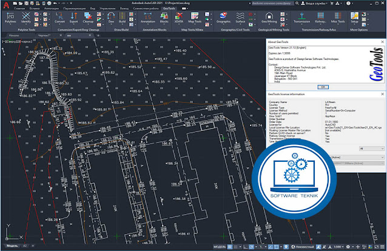Open the Convert tool
The image size is (387, 251).
point(59,18)
